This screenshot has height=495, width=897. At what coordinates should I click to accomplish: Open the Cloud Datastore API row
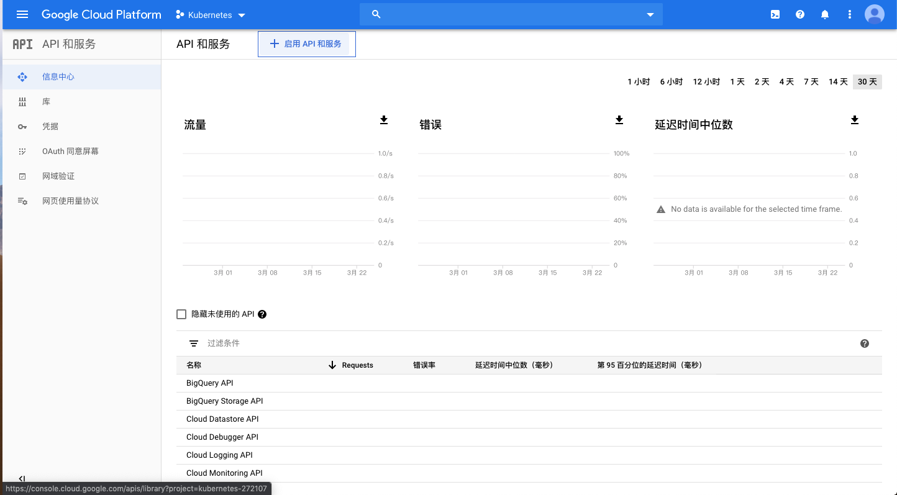(x=529, y=419)
